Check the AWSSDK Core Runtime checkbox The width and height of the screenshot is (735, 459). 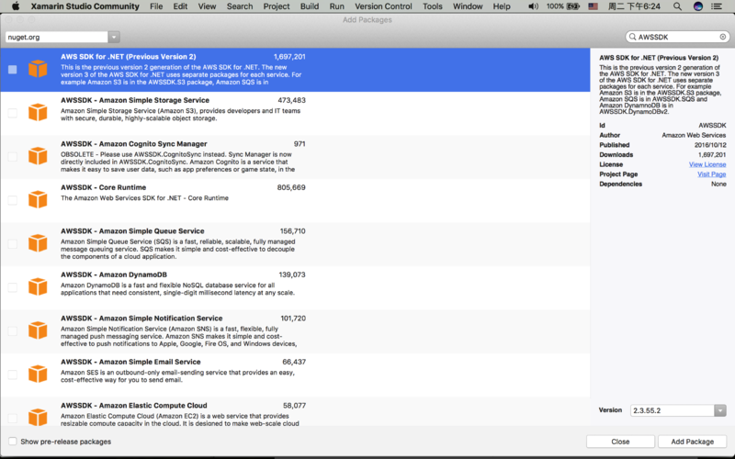(13, 200)
